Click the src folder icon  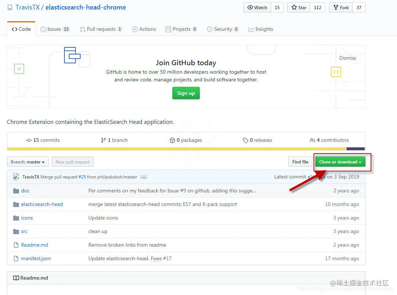16,231
